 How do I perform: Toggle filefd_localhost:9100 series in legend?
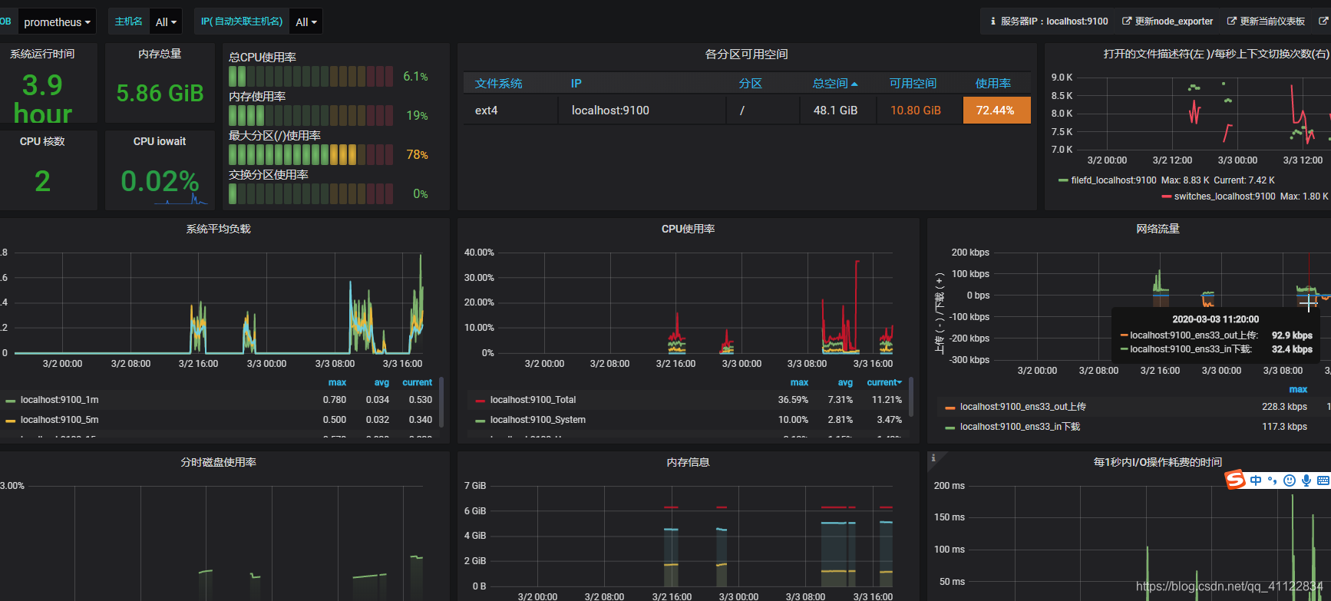click(1113, 180)
